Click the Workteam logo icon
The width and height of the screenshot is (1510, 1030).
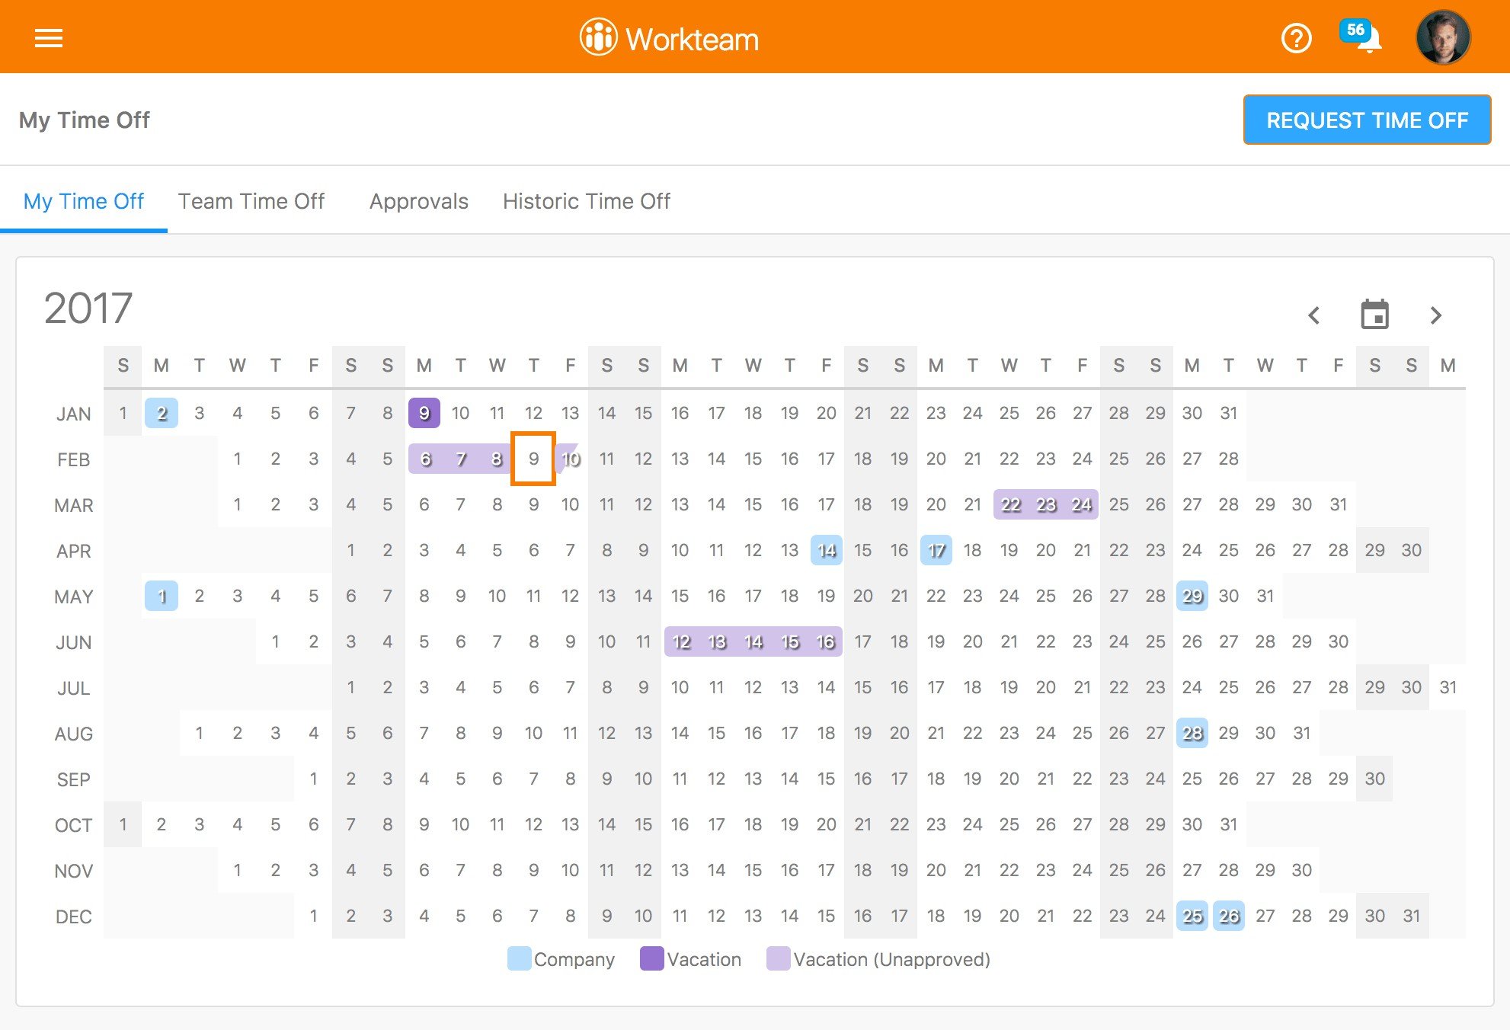tap(598, 37)
